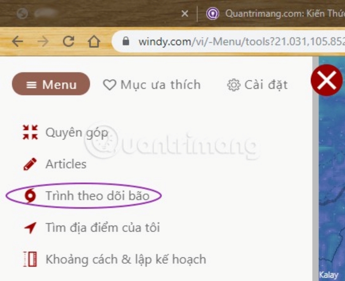Click the Quyên góp donate icon

[30, 132]
